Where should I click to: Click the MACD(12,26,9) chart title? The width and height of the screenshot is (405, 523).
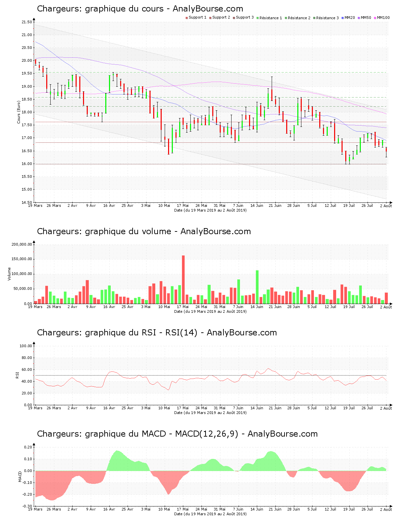(x=177, y=434)
